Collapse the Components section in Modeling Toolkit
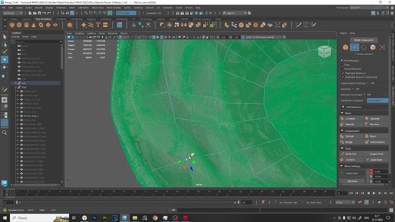Image resolution: width=395 pixels, height=222 pixels. [x=342, y=131]
